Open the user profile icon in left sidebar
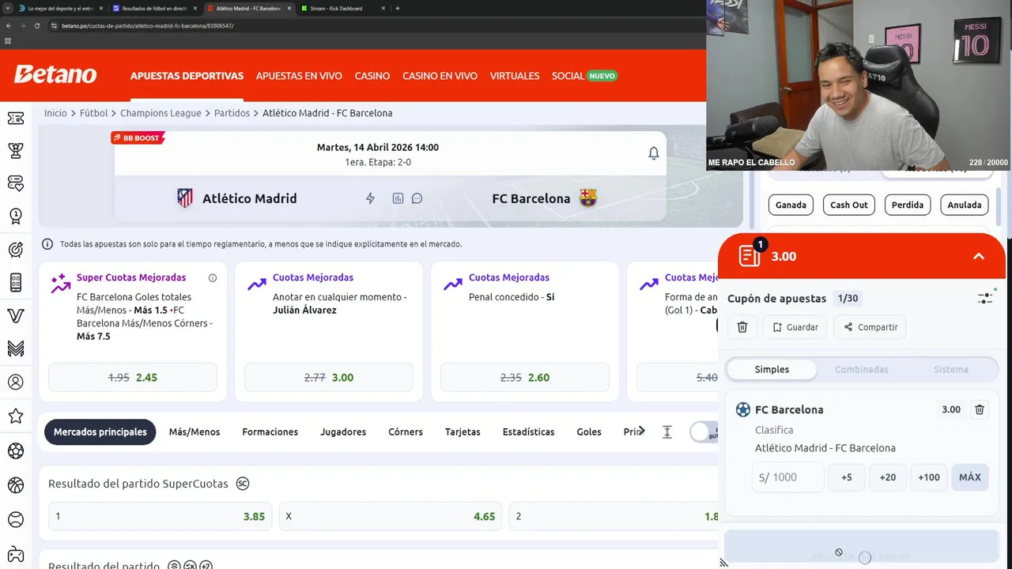Screen dimensions: 1012x569 pyautogui.click(x=16, y=382)
